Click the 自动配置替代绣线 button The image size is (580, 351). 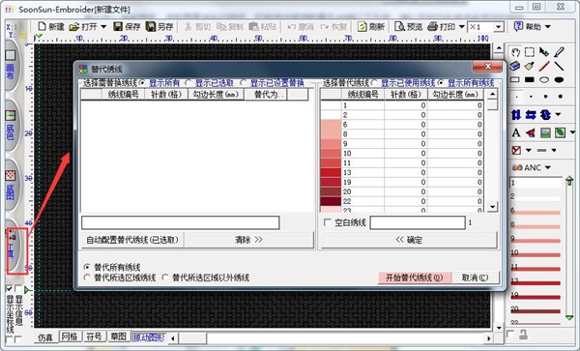pos(132,240)
